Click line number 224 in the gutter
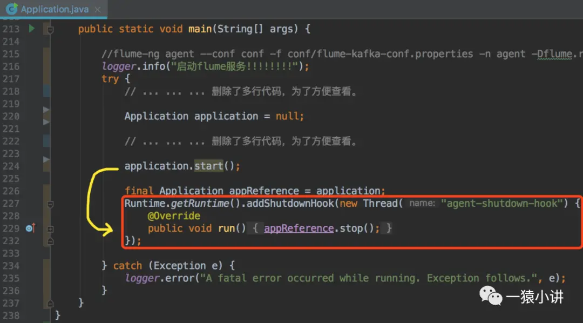The height and width of the screenshot is (323, 583). click(x=11, y=166)
